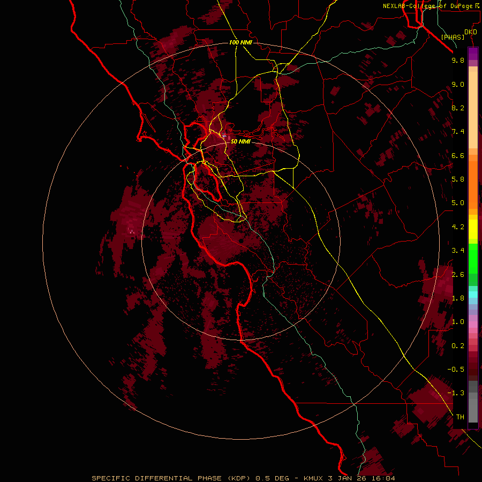482x482 pixels.
Task: Pick the pink color bar segment near 1.0
Action: [x=473, y=325]
